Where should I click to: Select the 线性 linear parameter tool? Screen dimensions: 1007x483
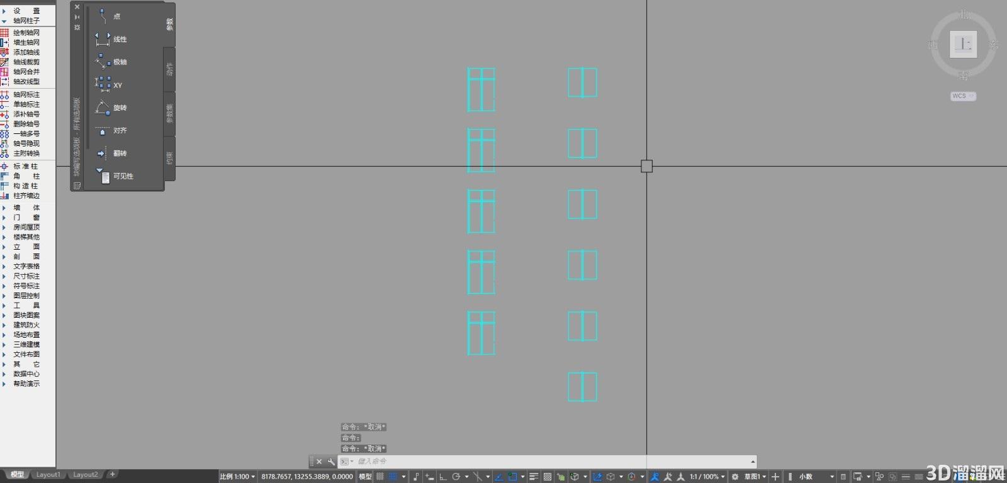click(111, 39)
